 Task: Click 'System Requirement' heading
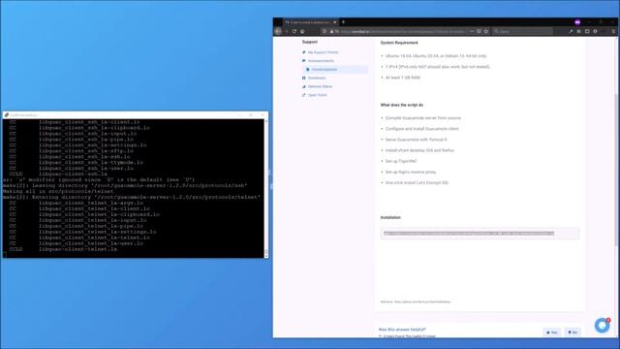click(399, 43)
